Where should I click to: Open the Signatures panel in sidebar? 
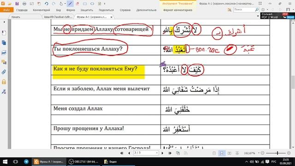point(4,92)
